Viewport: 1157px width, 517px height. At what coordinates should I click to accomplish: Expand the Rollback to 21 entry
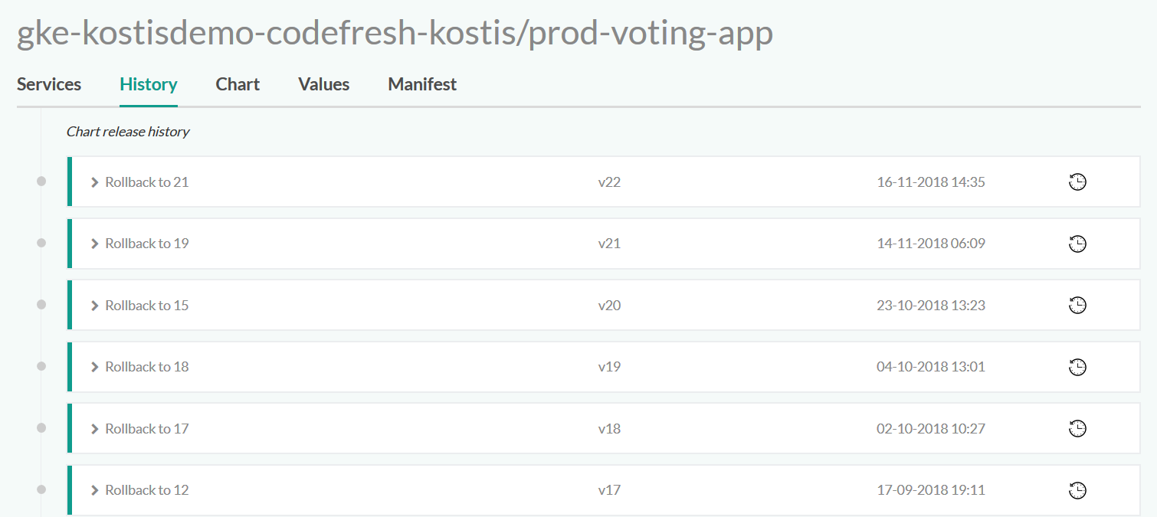click(95, 182)
